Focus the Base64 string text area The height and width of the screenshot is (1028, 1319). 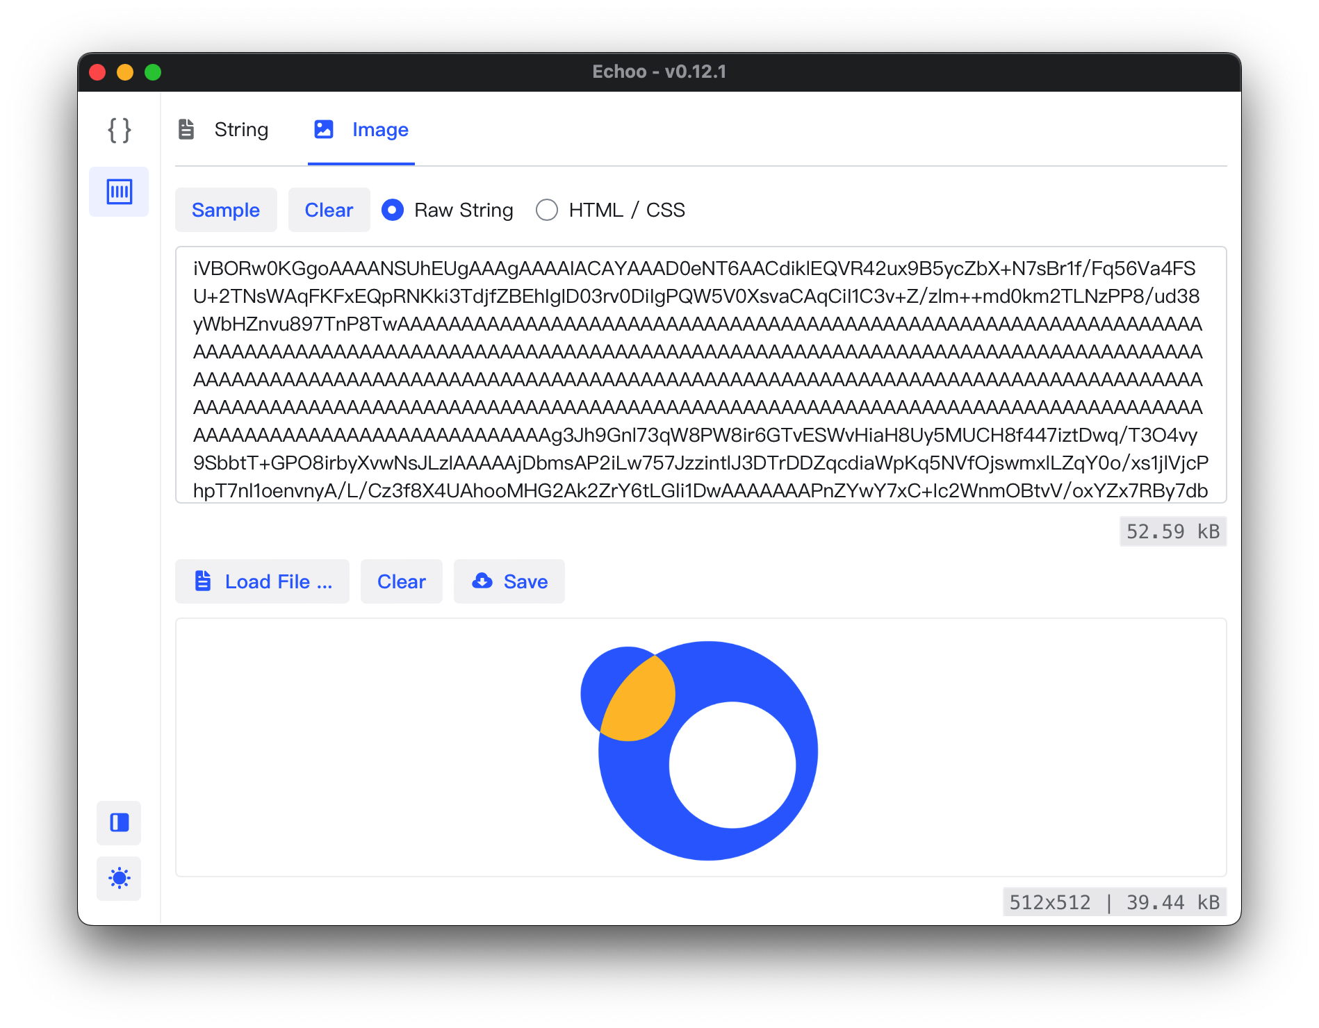701,374
